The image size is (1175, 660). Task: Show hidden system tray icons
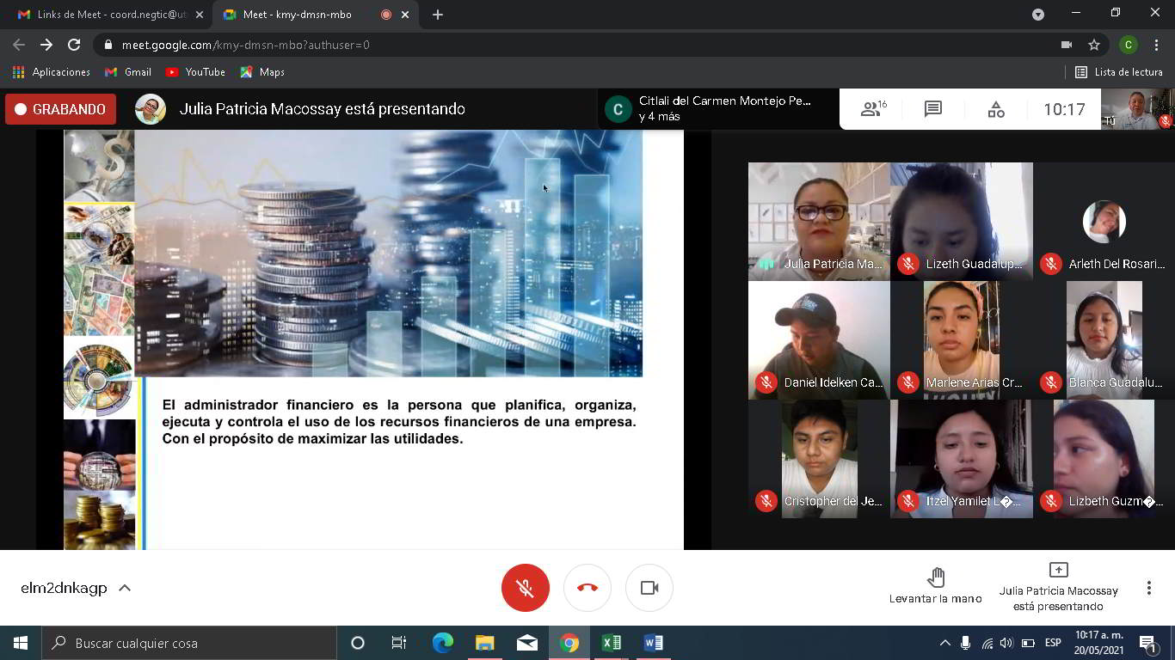[944, 643]
